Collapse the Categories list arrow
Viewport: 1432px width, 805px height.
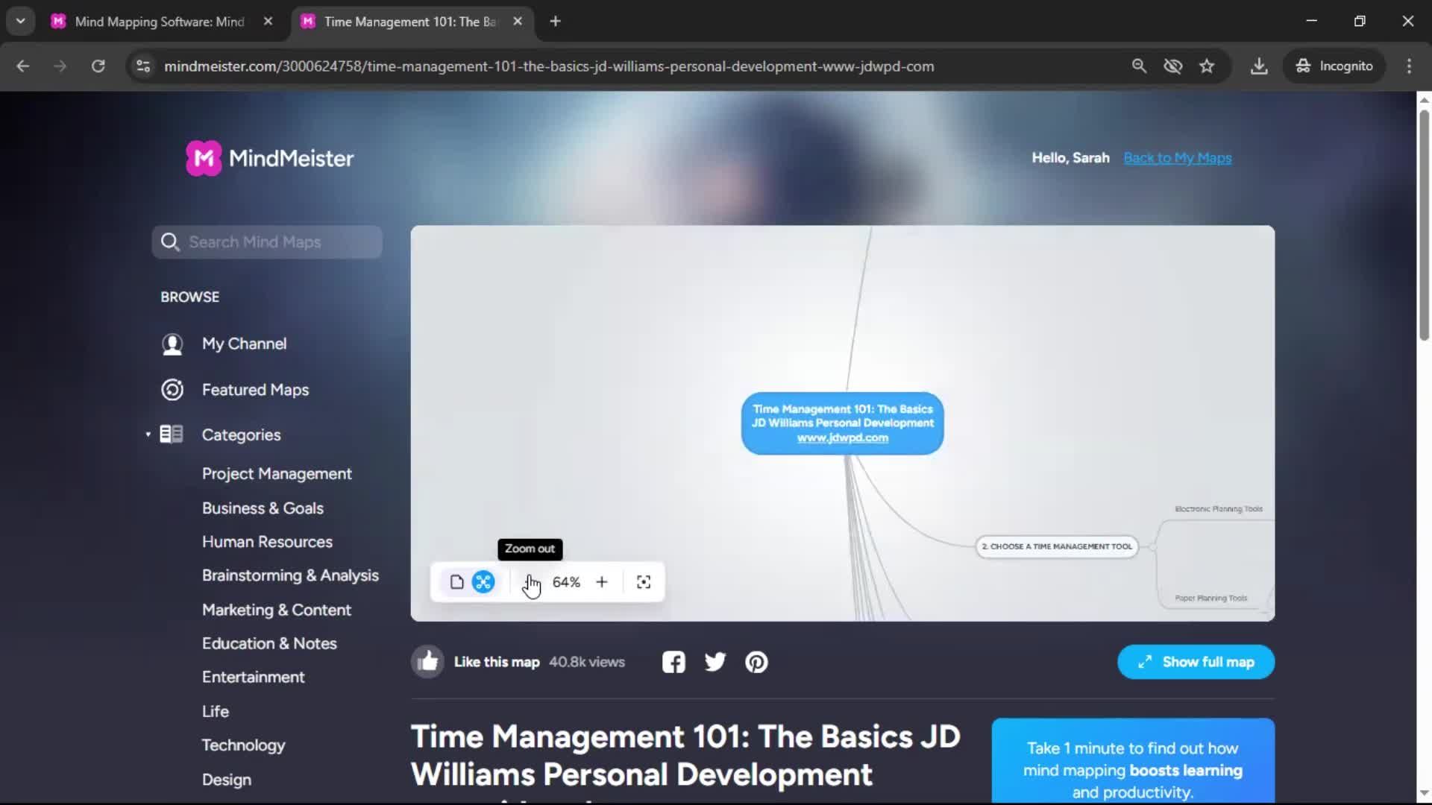point(148,435)
